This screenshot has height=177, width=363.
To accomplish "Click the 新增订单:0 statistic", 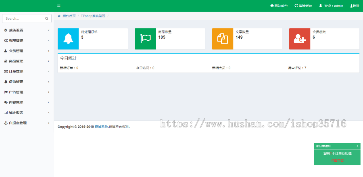I will pyautogui.click(x=69, y=68).
